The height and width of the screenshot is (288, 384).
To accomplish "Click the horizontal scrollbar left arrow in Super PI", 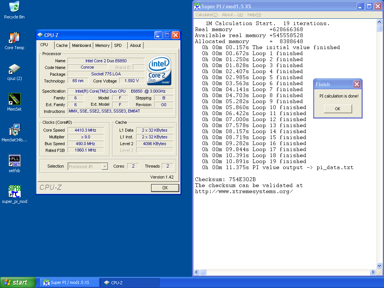I will tap(196, 272).
